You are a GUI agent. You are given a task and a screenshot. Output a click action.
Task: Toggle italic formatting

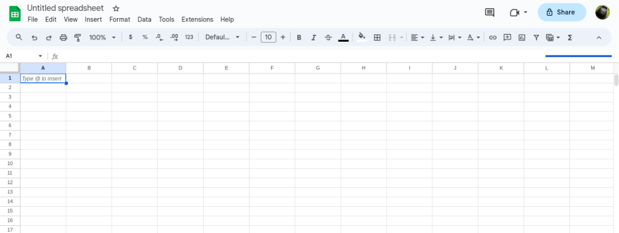[x=313, y=37]
